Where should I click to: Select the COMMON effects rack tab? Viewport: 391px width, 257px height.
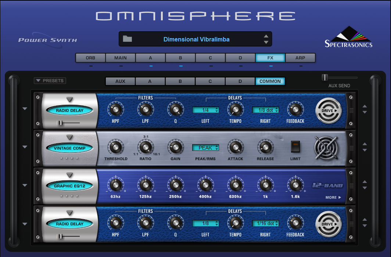pyautogui.click(x=270, y=81)
